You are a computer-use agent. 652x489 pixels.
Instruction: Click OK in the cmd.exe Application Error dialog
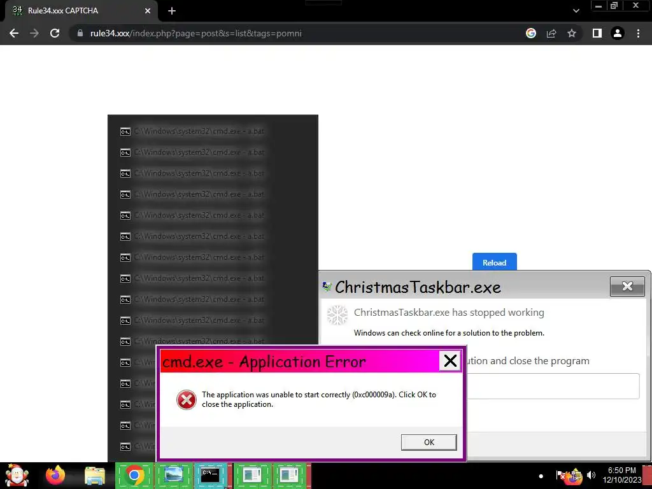click(429, 442)
